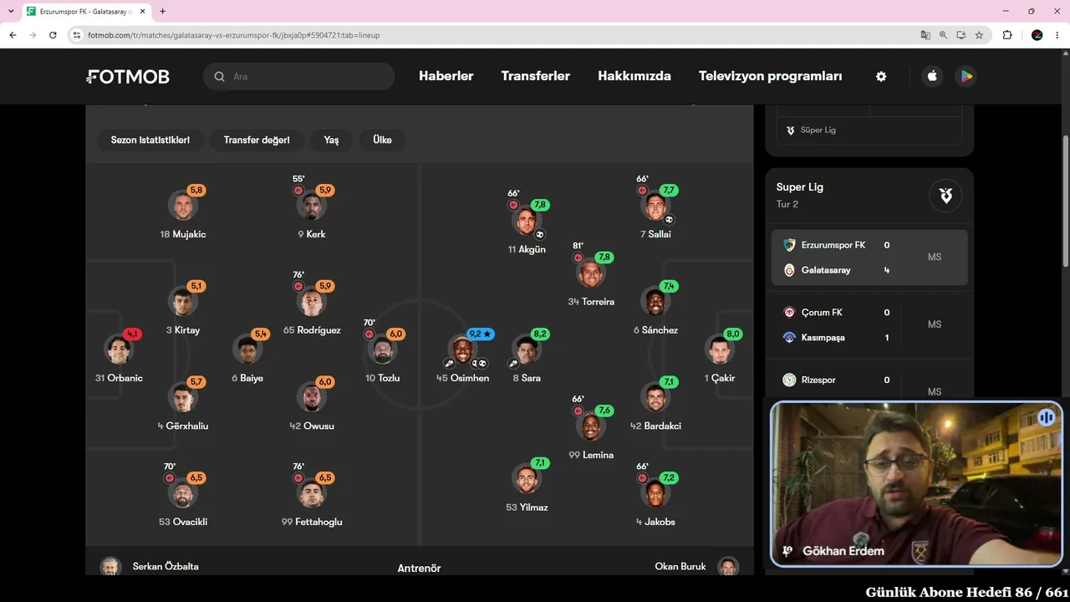Toggle the Yaş filter chip
This screenshot has height=602, width=1070.
click(331, 140)
